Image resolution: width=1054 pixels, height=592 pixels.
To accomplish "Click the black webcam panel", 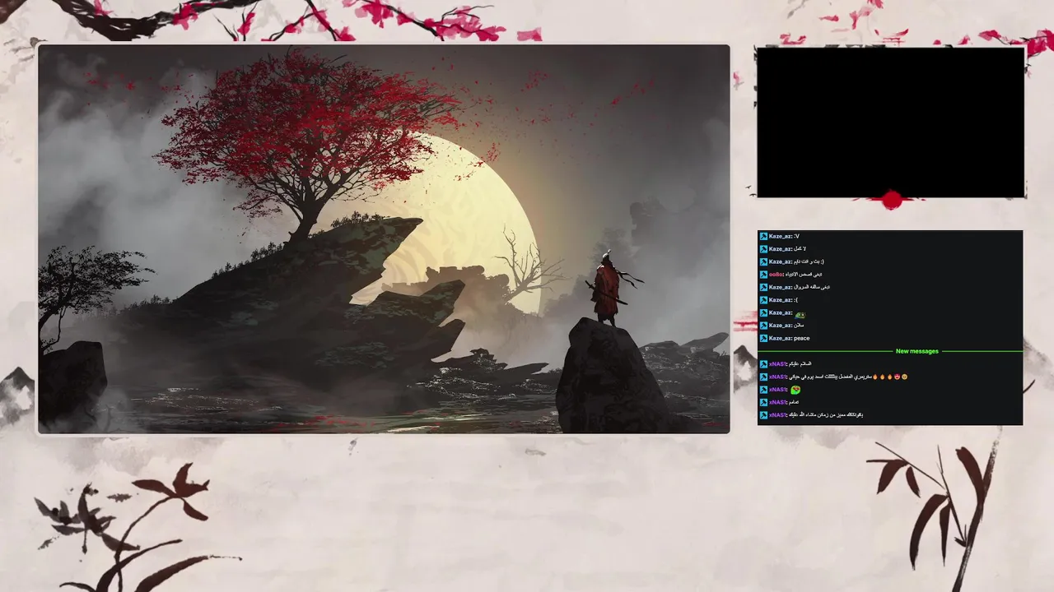I will tap(890, 122).
